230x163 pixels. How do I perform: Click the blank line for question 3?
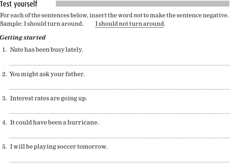click(119, 113)
